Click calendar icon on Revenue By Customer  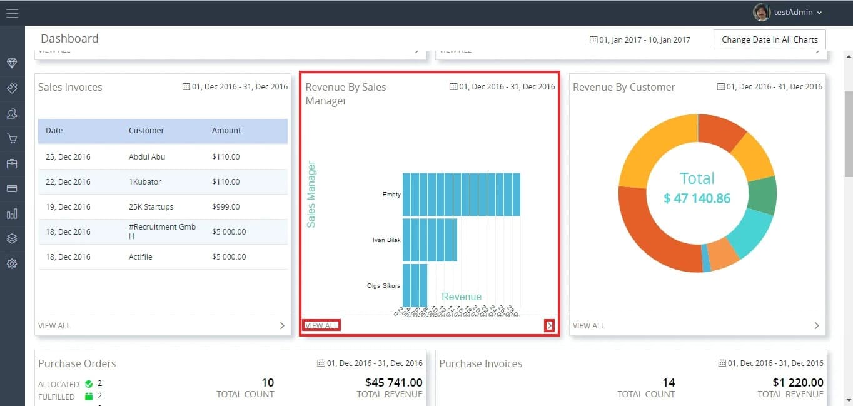(x=721, y=86)
